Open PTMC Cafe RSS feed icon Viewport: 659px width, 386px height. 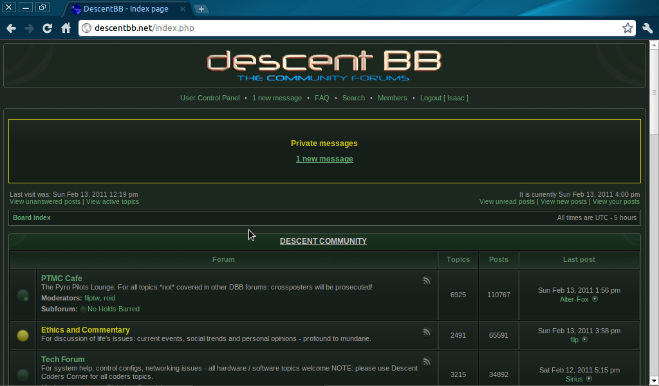coord(427,280)
